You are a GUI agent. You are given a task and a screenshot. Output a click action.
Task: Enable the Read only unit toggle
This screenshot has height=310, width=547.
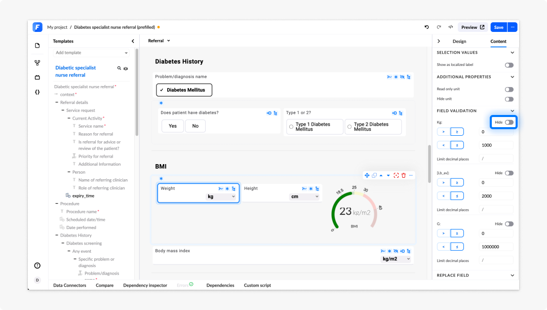tap(509, 90)
